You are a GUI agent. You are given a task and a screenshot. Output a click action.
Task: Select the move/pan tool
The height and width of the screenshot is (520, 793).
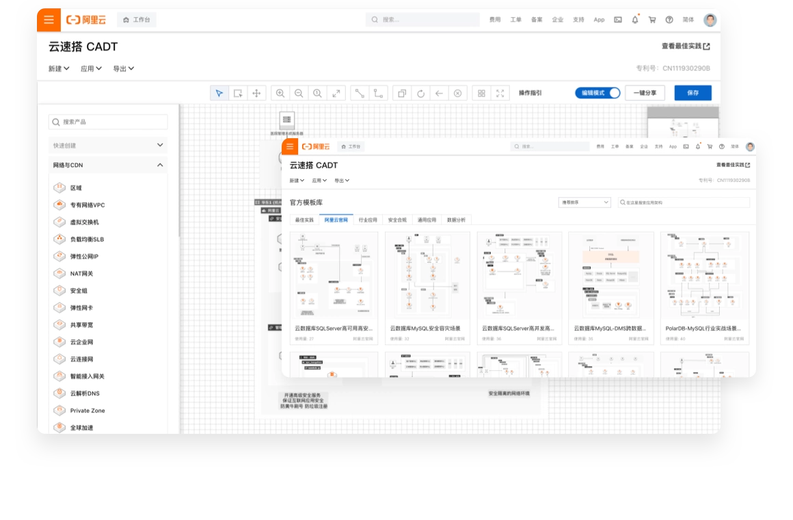tap(256, 93)
